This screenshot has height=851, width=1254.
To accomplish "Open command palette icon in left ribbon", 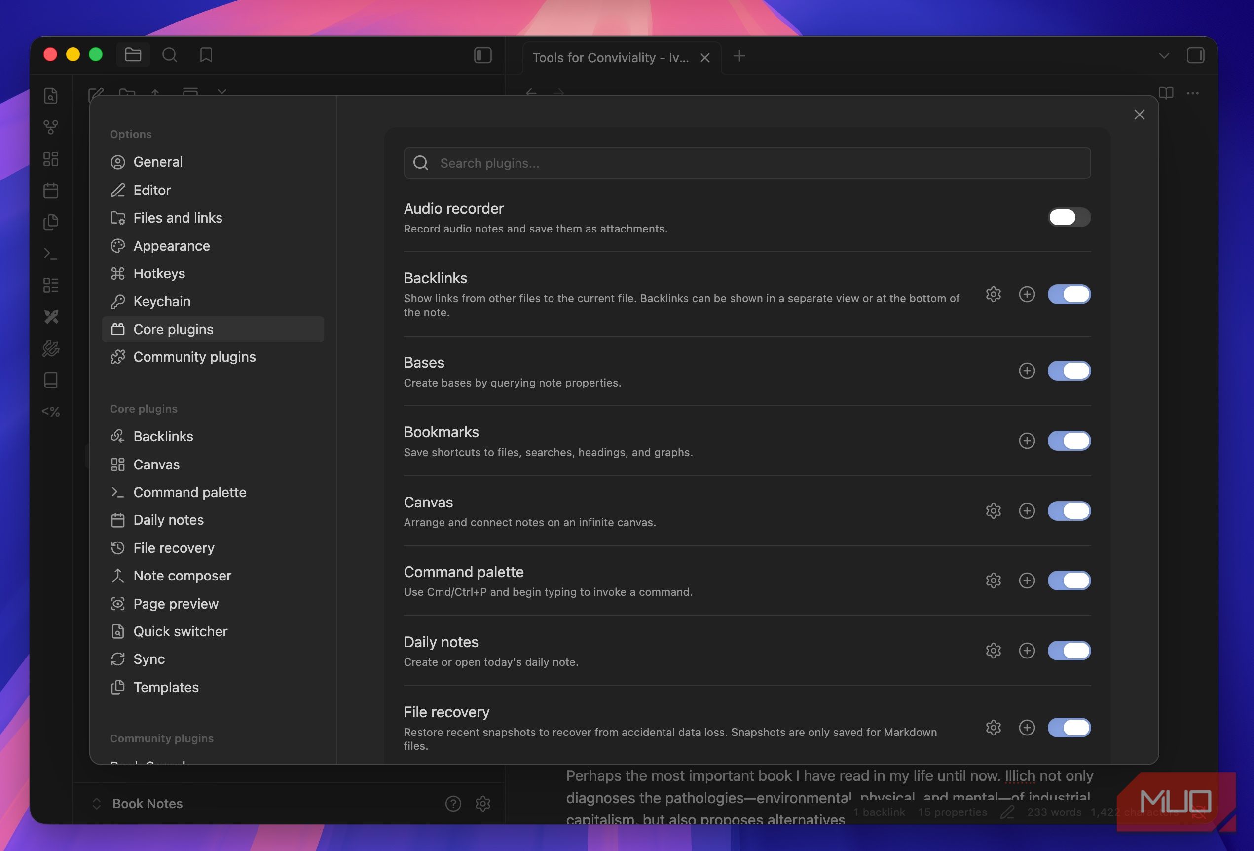I will click(51, 253).
